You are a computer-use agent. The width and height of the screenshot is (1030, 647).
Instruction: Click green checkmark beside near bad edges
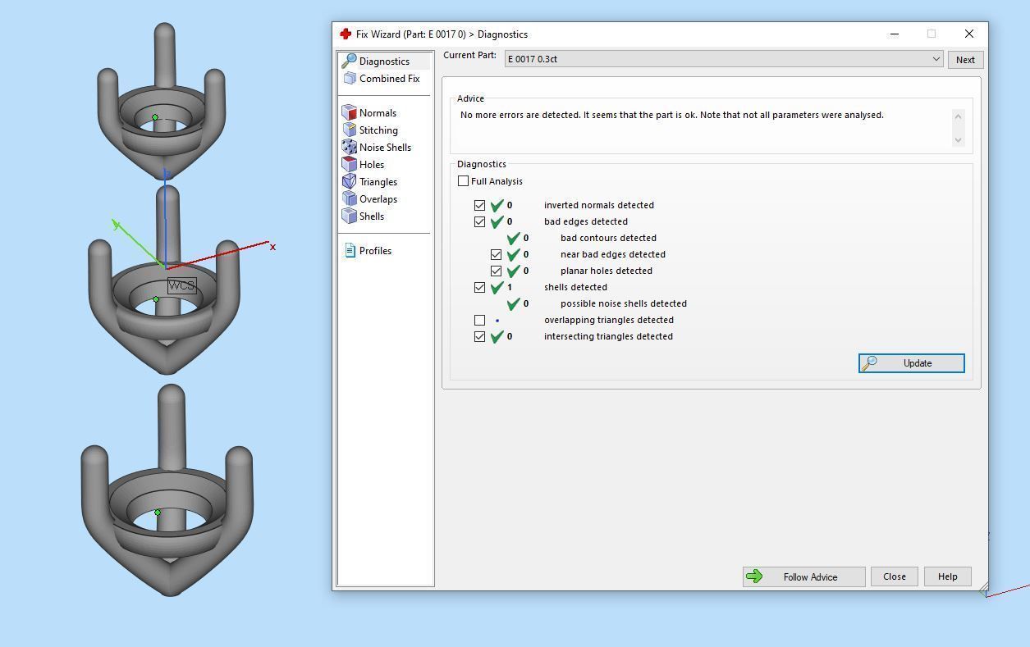513,254
